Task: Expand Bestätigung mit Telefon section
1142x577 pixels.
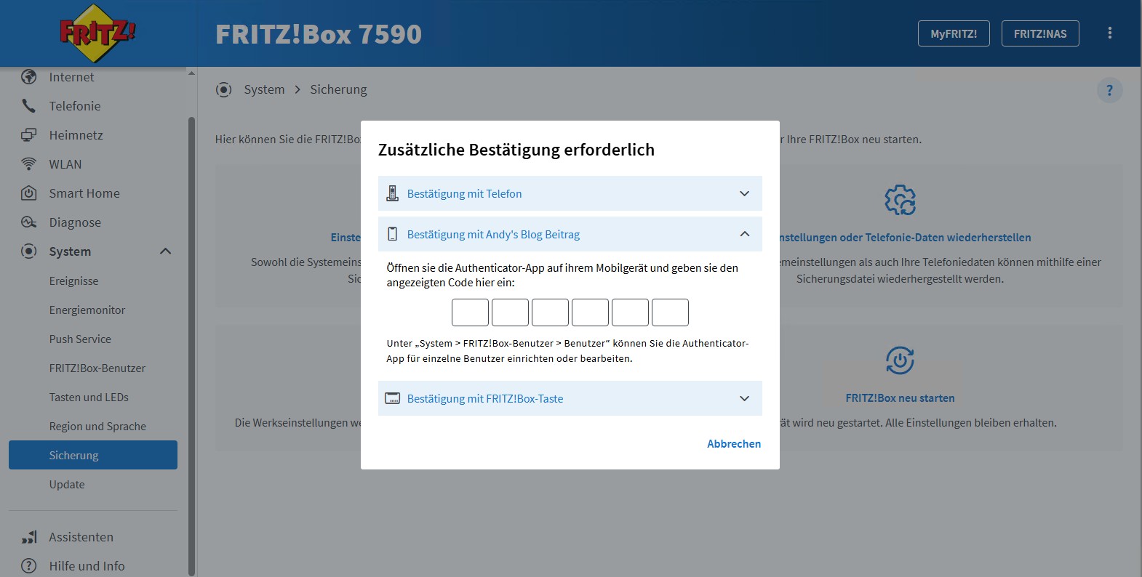Action: pyautogui.click(x=570, y=193)
